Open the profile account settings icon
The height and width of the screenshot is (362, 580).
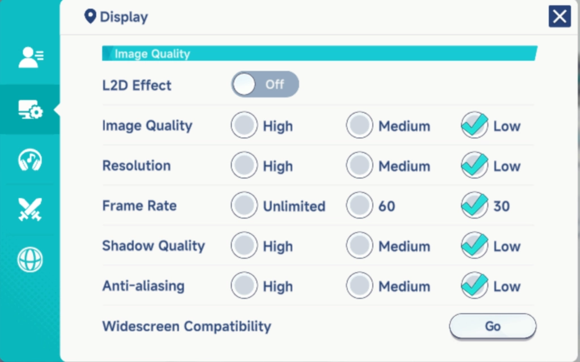tap(31, 57)
